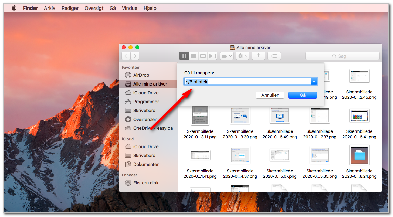Click the Share toolbar icon
The height and width of the screenshot is (217, 393).
coord(258,56)
